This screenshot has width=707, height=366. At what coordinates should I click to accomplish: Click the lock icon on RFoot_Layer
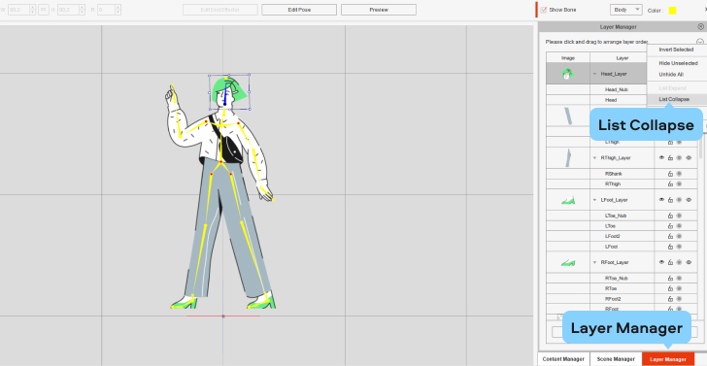tap(670, 262)
